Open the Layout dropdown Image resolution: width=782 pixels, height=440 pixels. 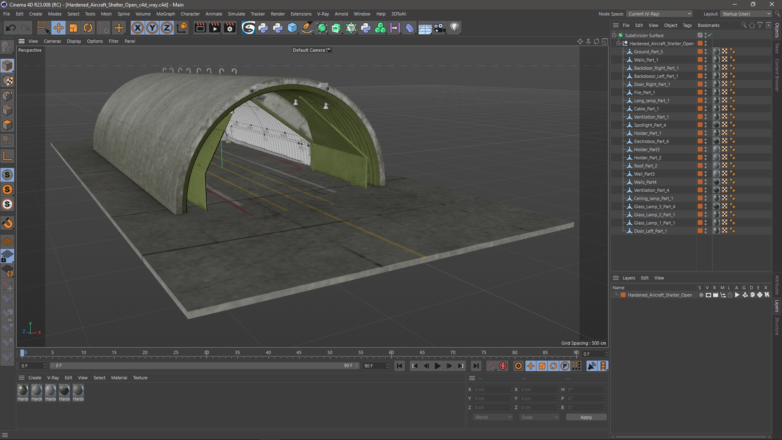tap(746, 14)
